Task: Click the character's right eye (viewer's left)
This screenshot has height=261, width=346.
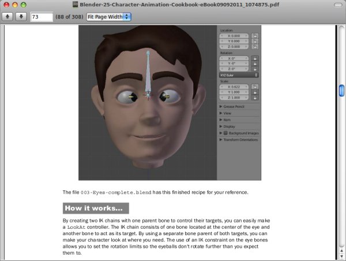Action: point(128,97)
